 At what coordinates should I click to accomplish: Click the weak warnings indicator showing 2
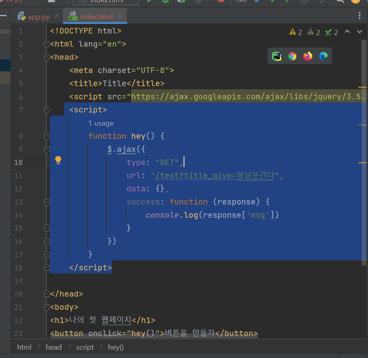tap(313, 32)
